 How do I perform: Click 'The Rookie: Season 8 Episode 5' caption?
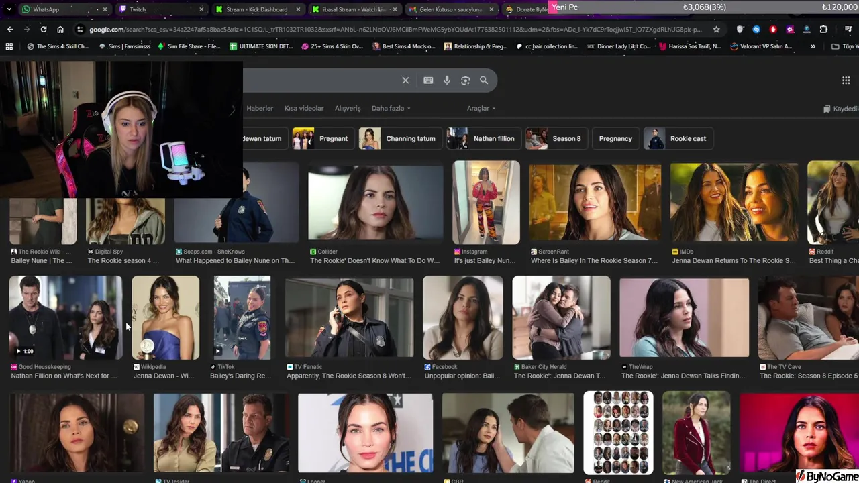809,376
